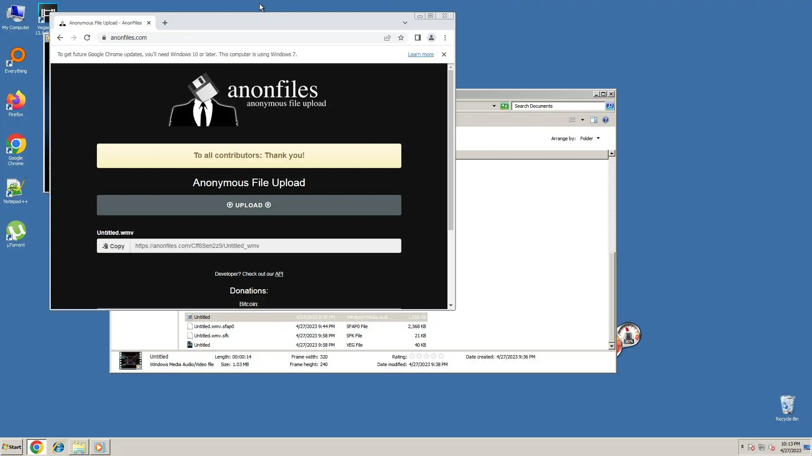Screen dimensions: 812x456
Task: Open the Arrange by Folder dropdown
Action: (x=590, y=138)
